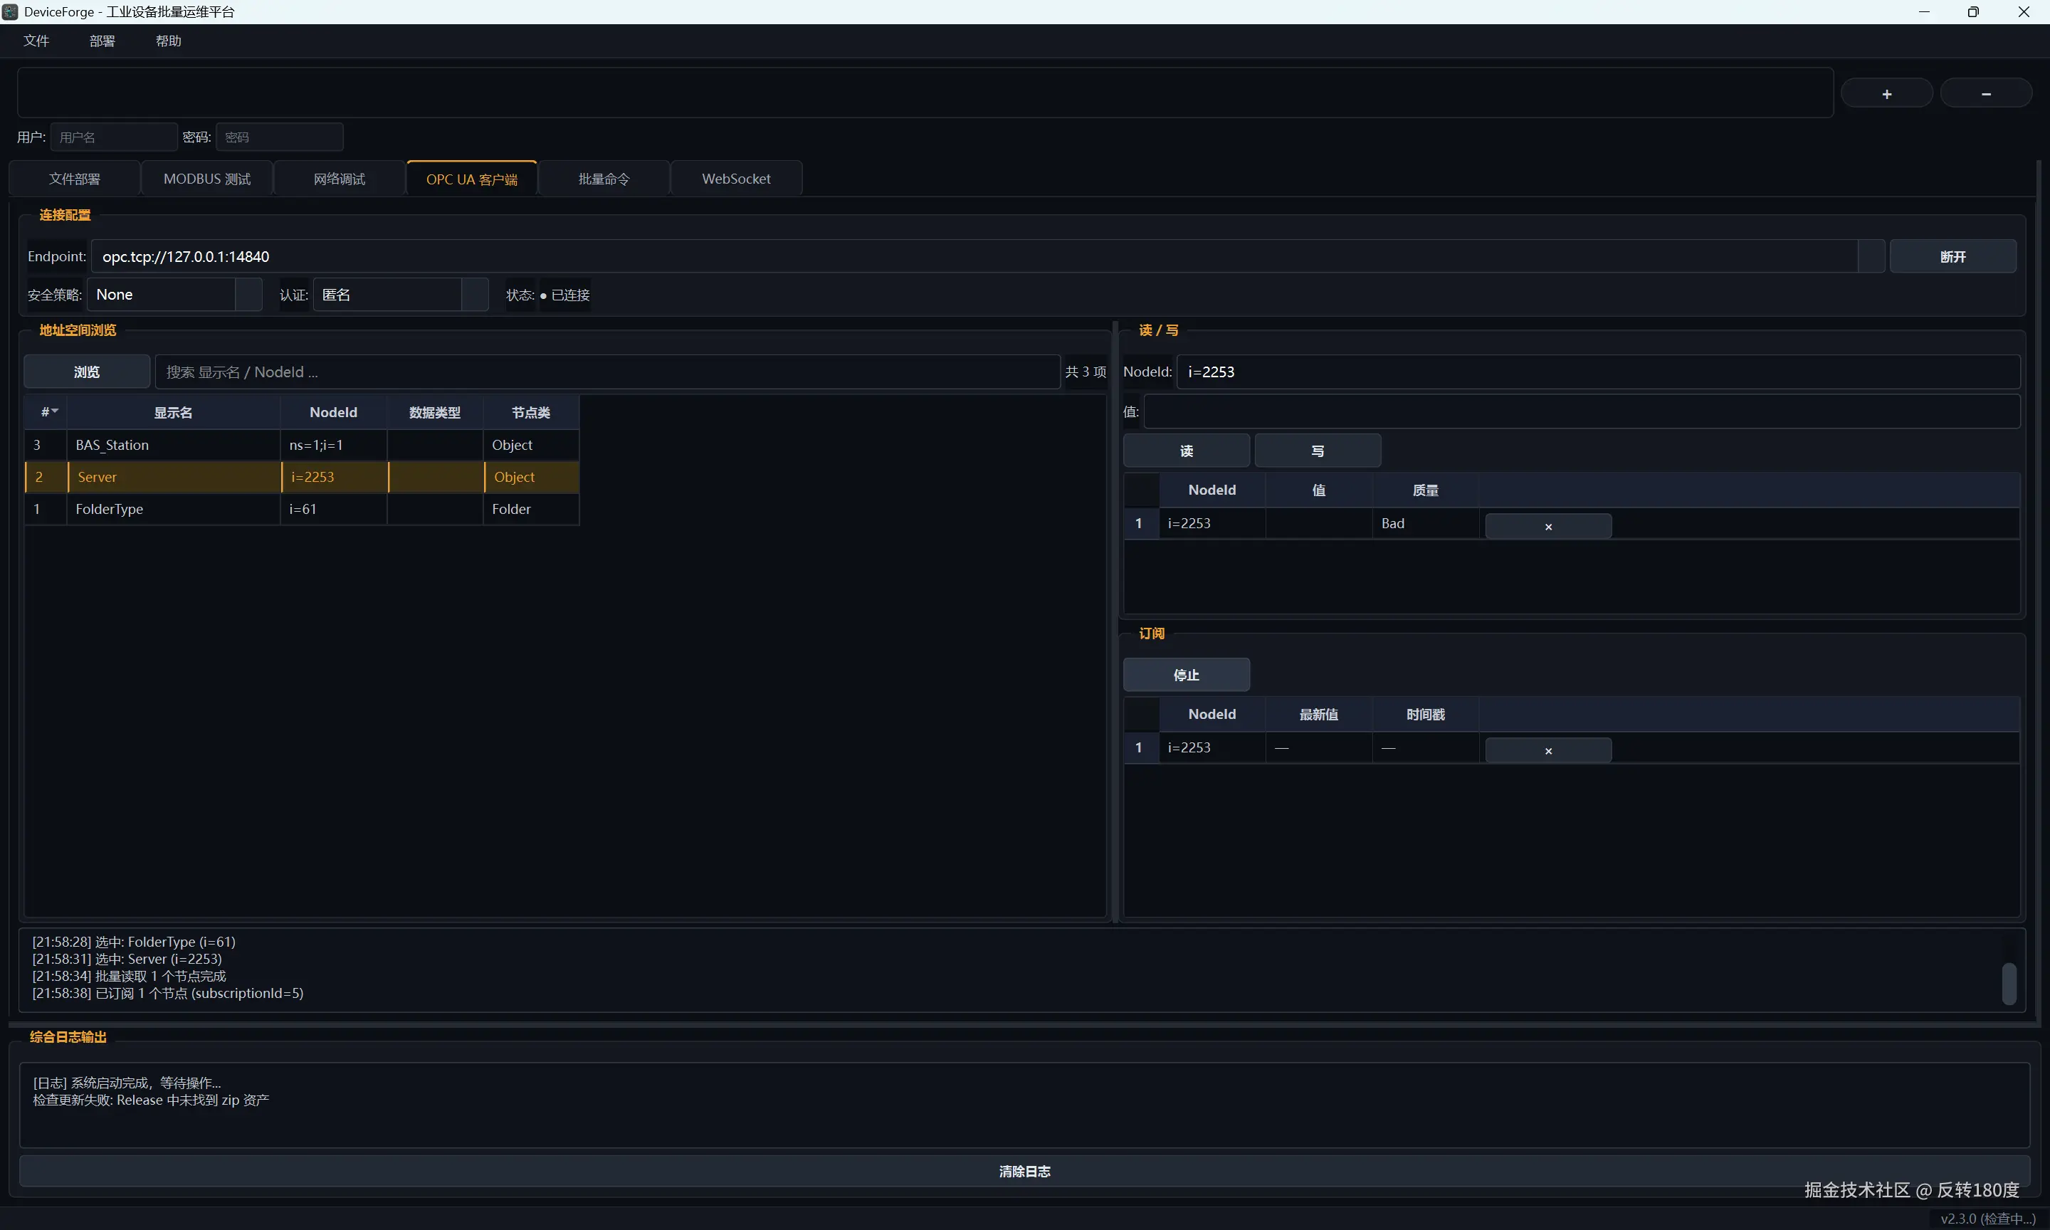Click the minus button to remove device

pyautogui.click(x=1986, y=94)
